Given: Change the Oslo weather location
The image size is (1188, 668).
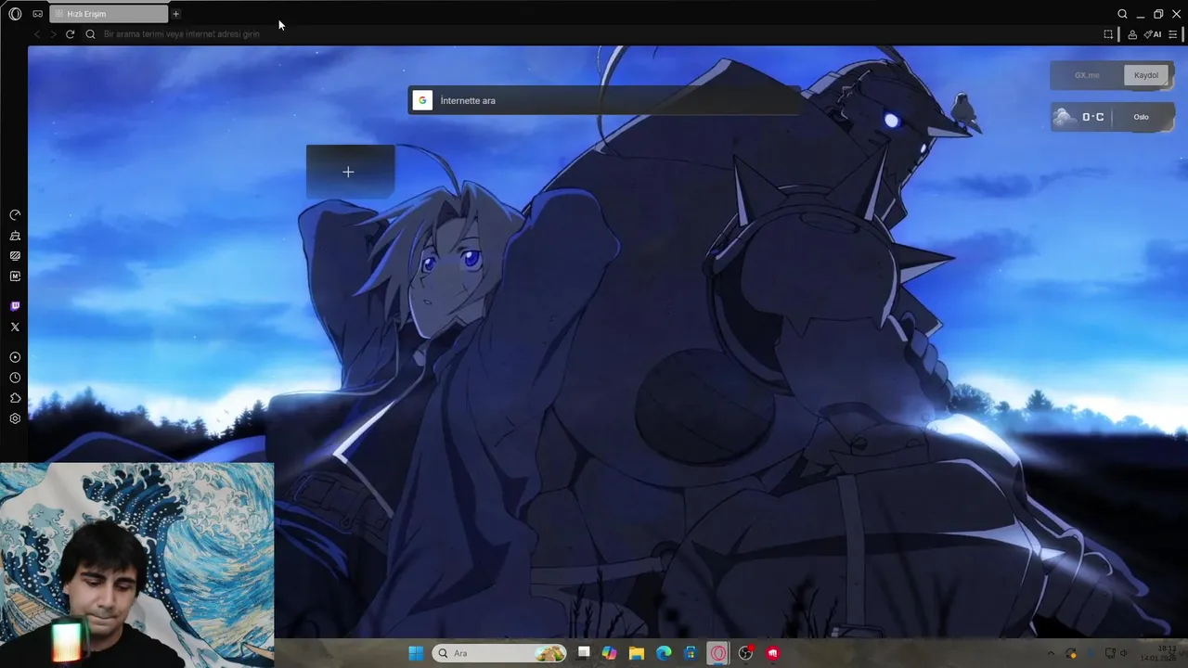Looking at the screenshot, I should coord(1141,117).
